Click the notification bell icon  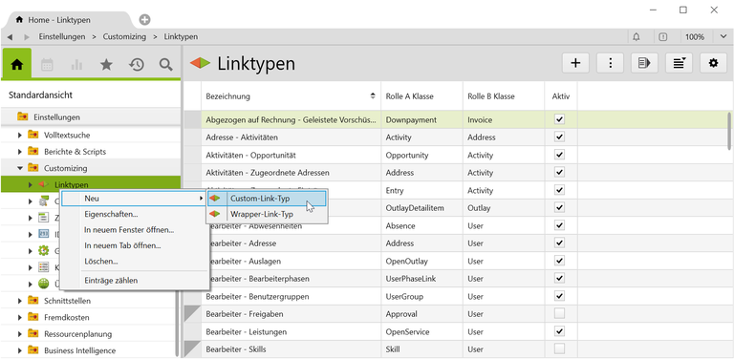(637, 37)
